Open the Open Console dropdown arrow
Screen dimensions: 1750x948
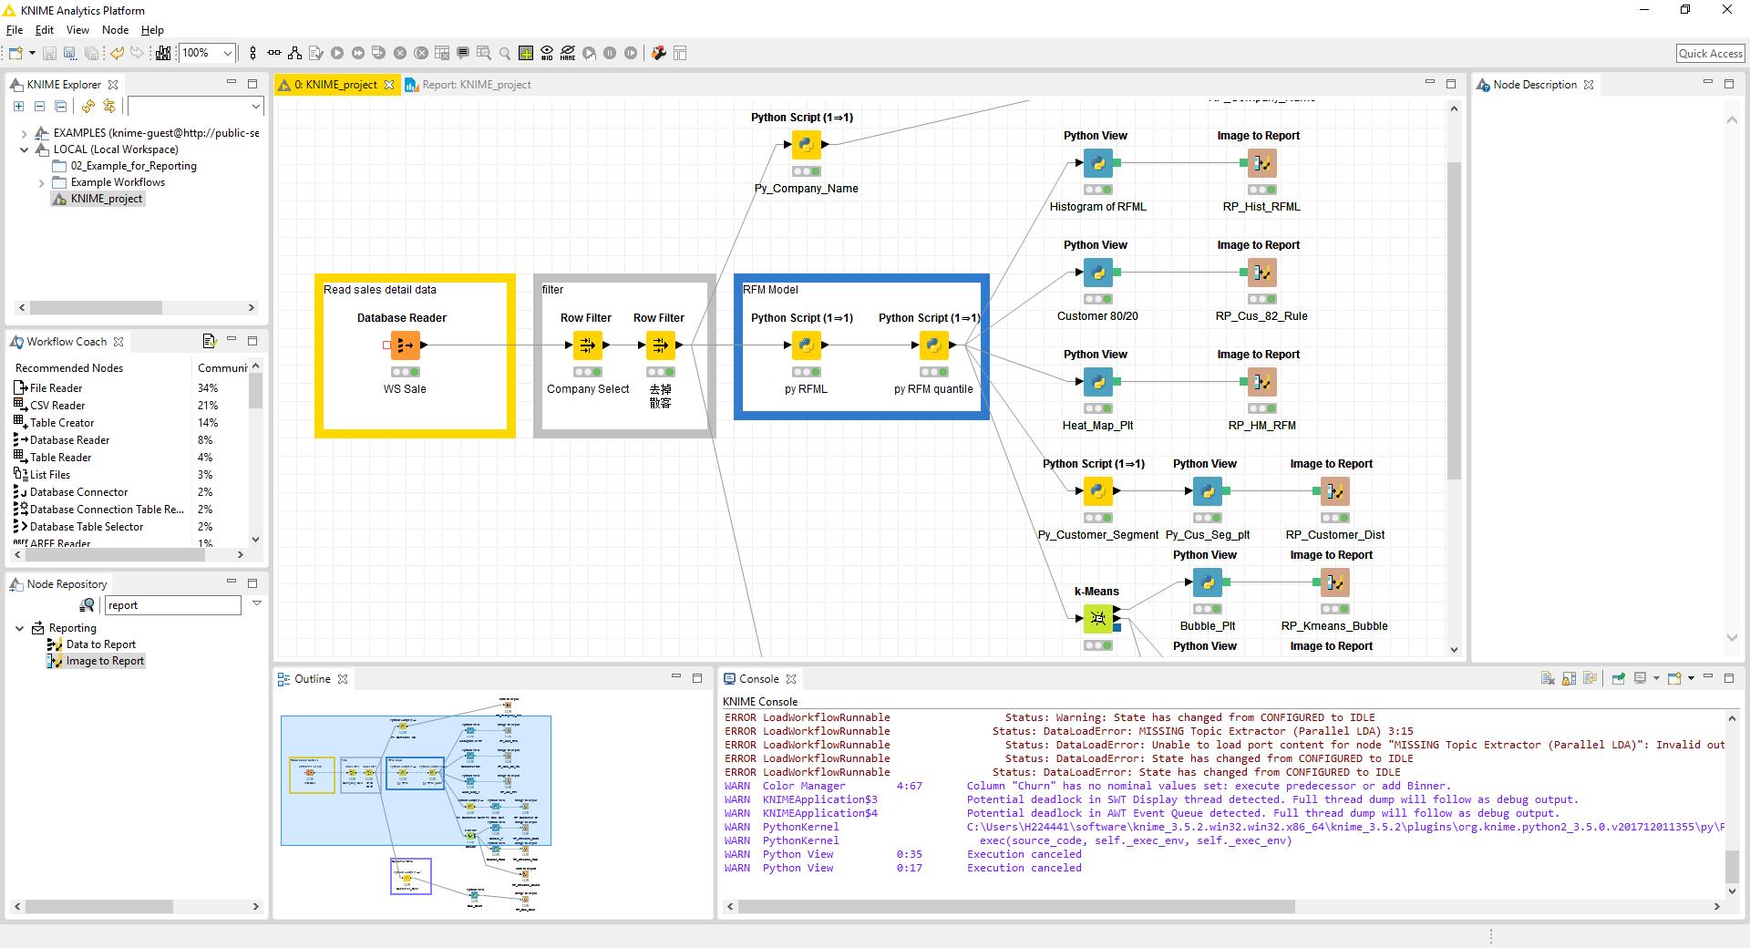tap(1691, 678)
